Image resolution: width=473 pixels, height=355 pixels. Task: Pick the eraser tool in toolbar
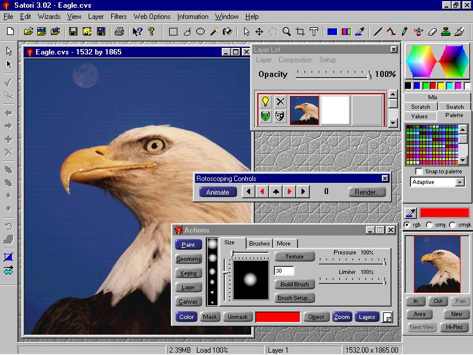pyautogui.click(x=432, y=31)
